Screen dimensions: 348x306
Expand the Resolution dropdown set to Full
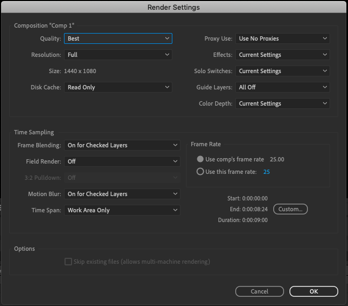tap(118, 55)
